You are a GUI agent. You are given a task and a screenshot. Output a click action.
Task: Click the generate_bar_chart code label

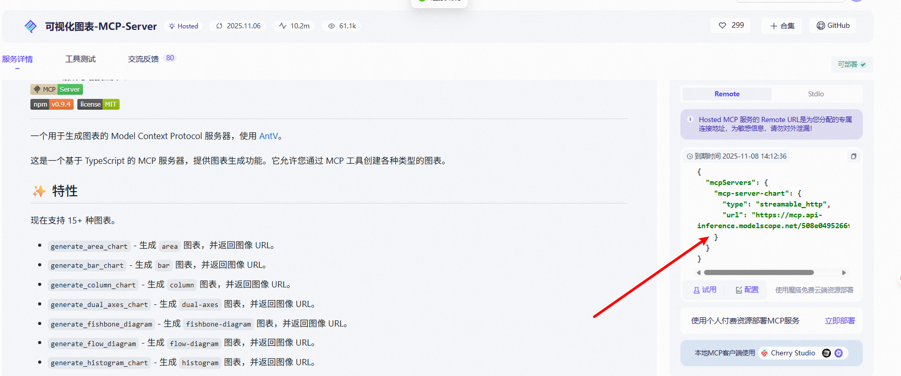87,265
